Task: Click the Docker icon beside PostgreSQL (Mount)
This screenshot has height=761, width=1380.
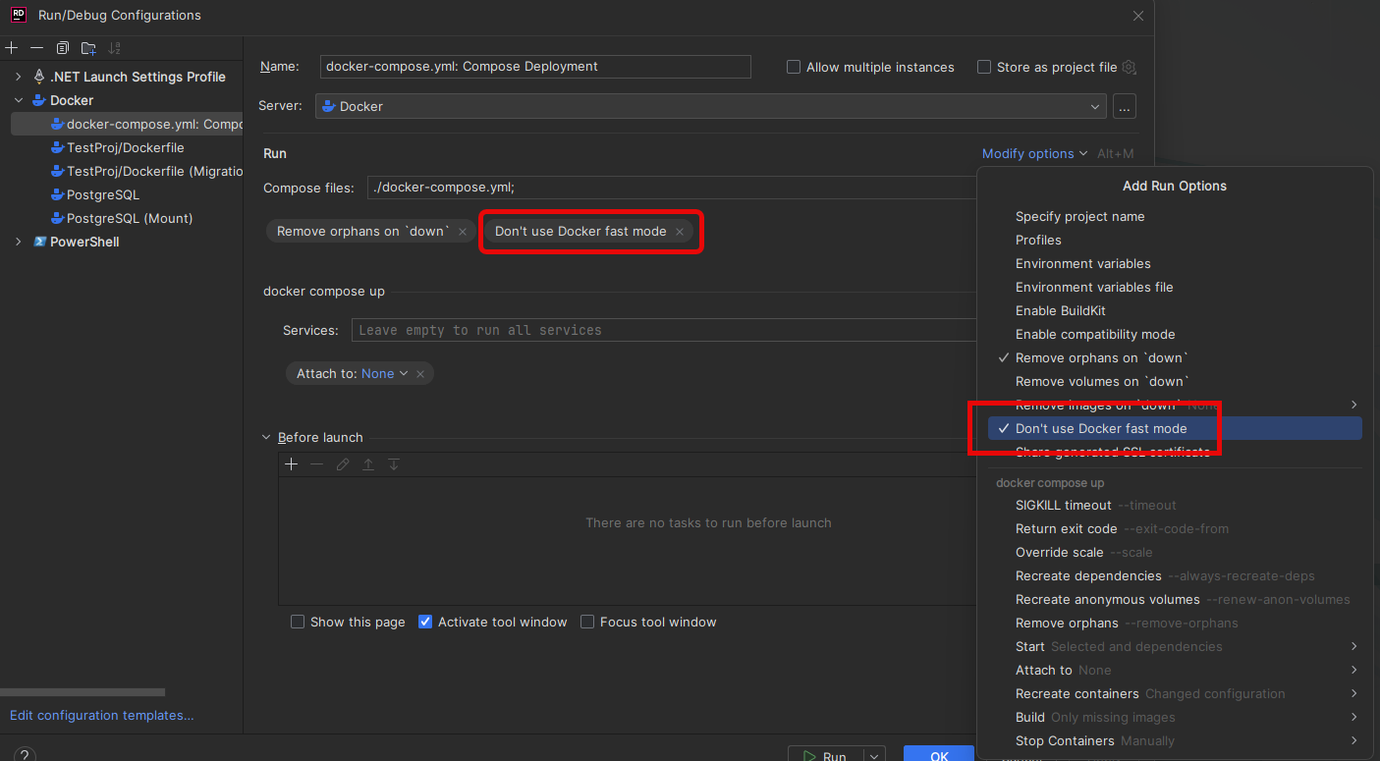Action: (x=58, y=218)
